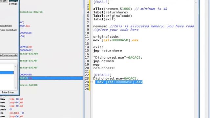Click the 'nop' instruction line
210x118 pixels.
click(x=96, y=65)
